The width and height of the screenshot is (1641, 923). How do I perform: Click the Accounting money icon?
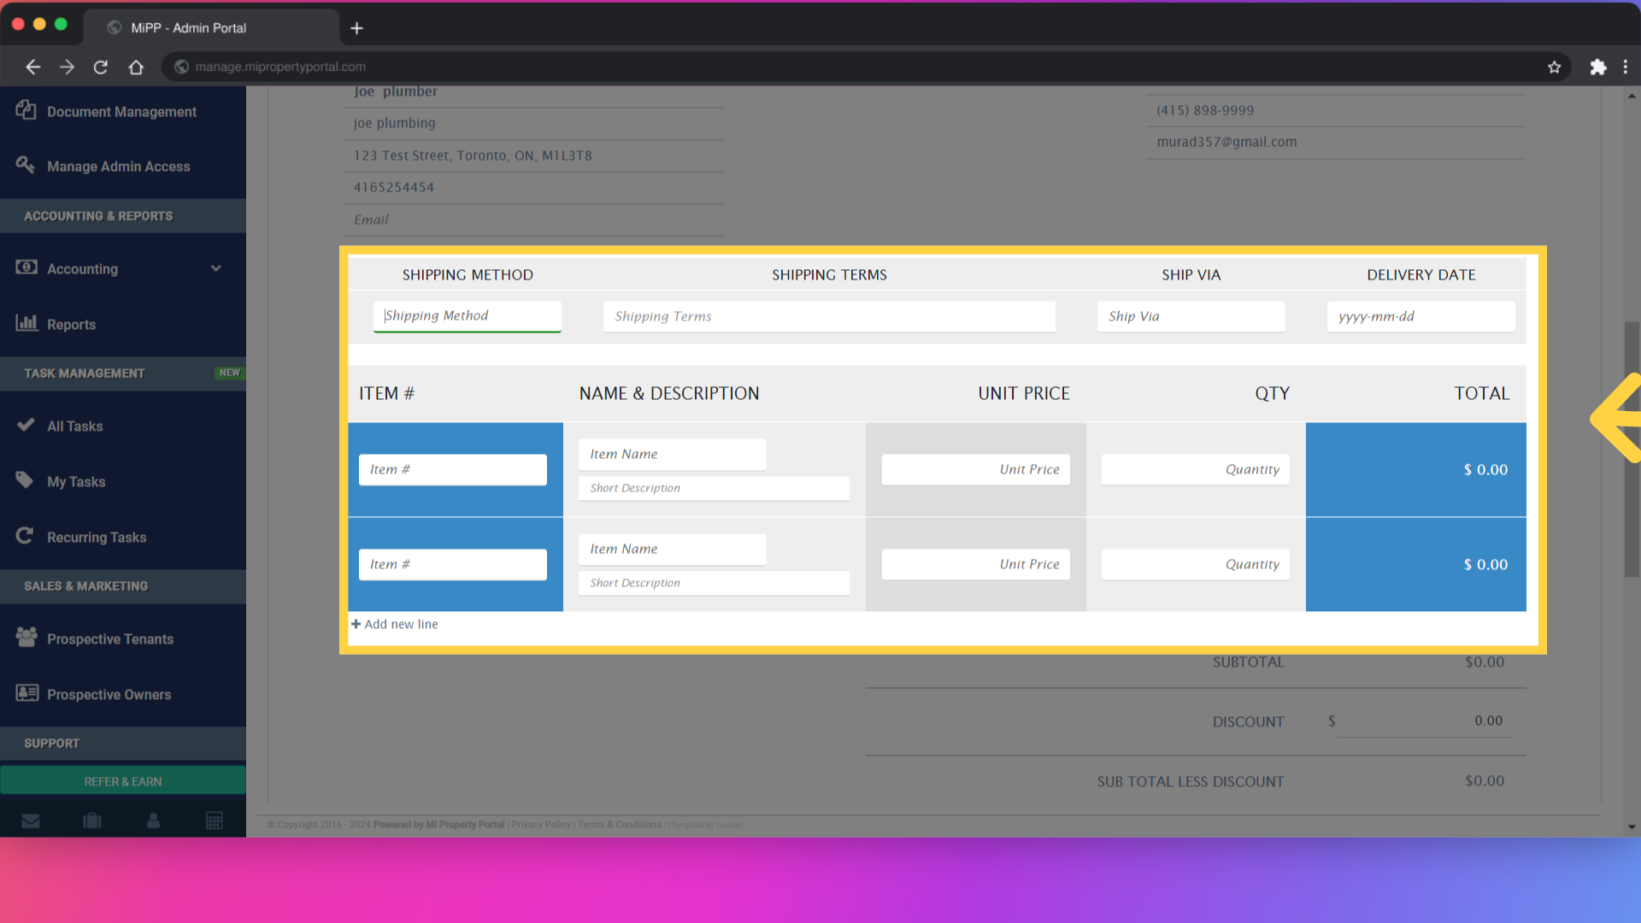pos(26,267)
